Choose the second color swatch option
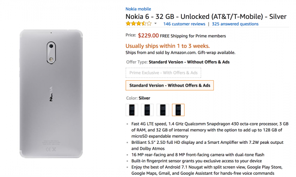Viewport: 296px width, 177px height. [x=147, y=110]
